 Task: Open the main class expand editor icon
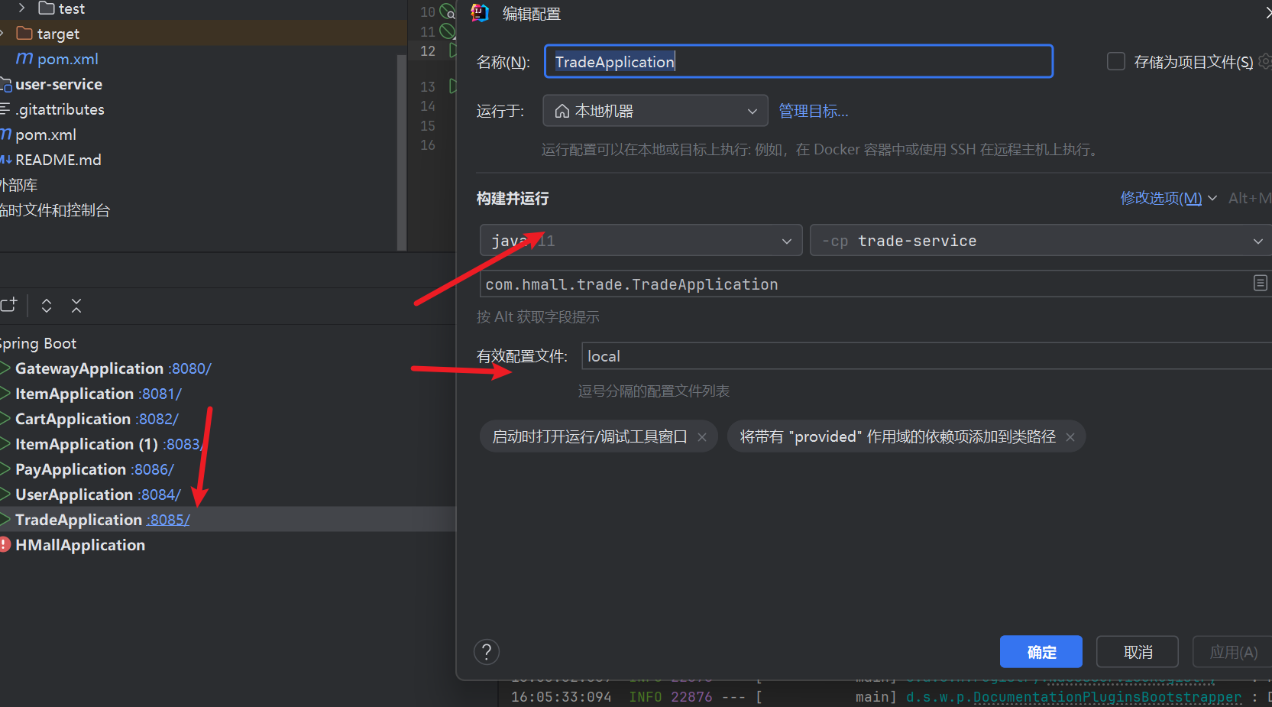1260,284
